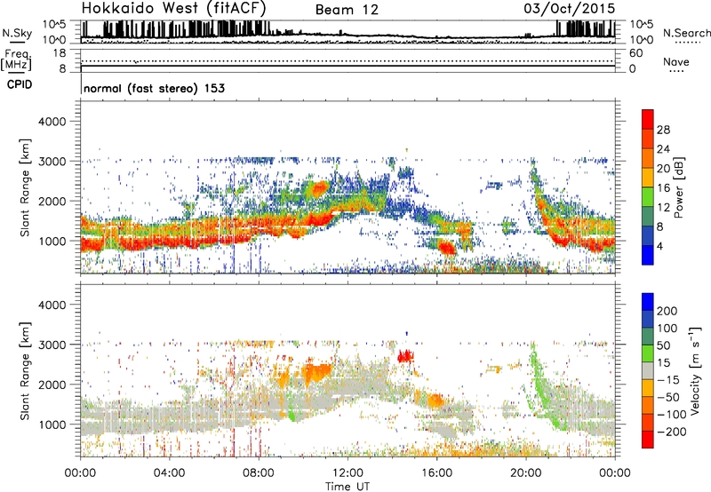Select the '16' label on the power colorbar
The height and width of the screenshot is (492, 711).
pyautogui.click(x=663, y=188)
